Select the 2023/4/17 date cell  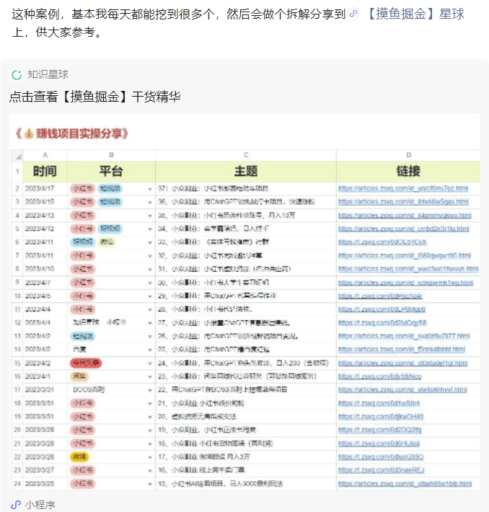[45, 188]
